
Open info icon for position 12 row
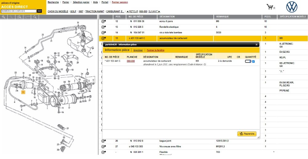click(103, 21)
